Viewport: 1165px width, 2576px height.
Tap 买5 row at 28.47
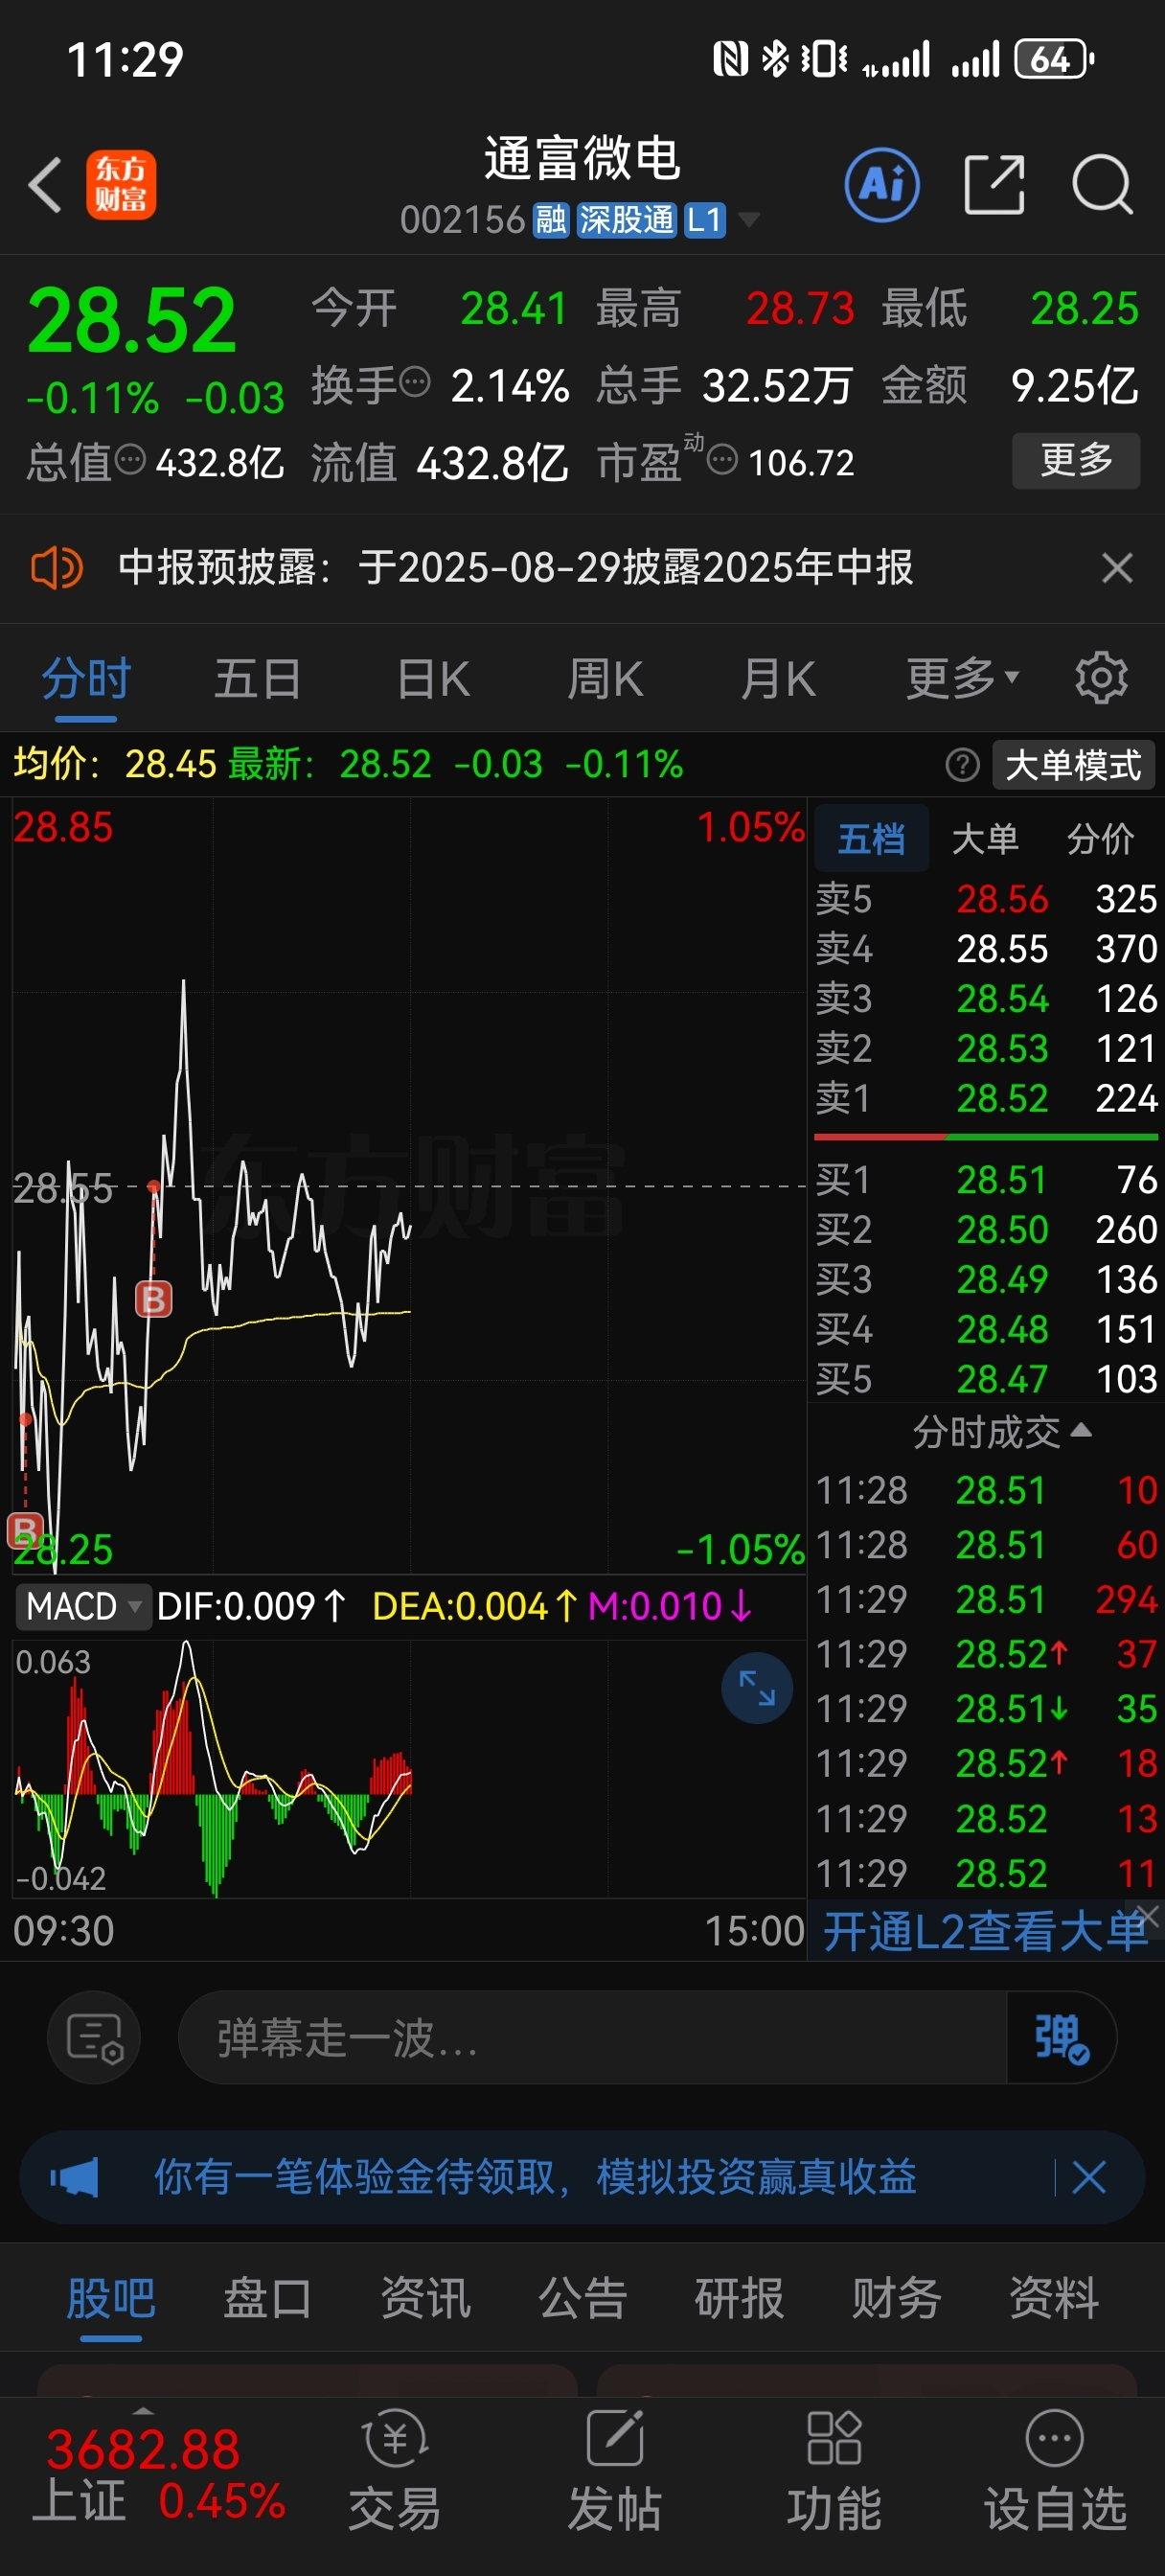[x=986, y=1380]
